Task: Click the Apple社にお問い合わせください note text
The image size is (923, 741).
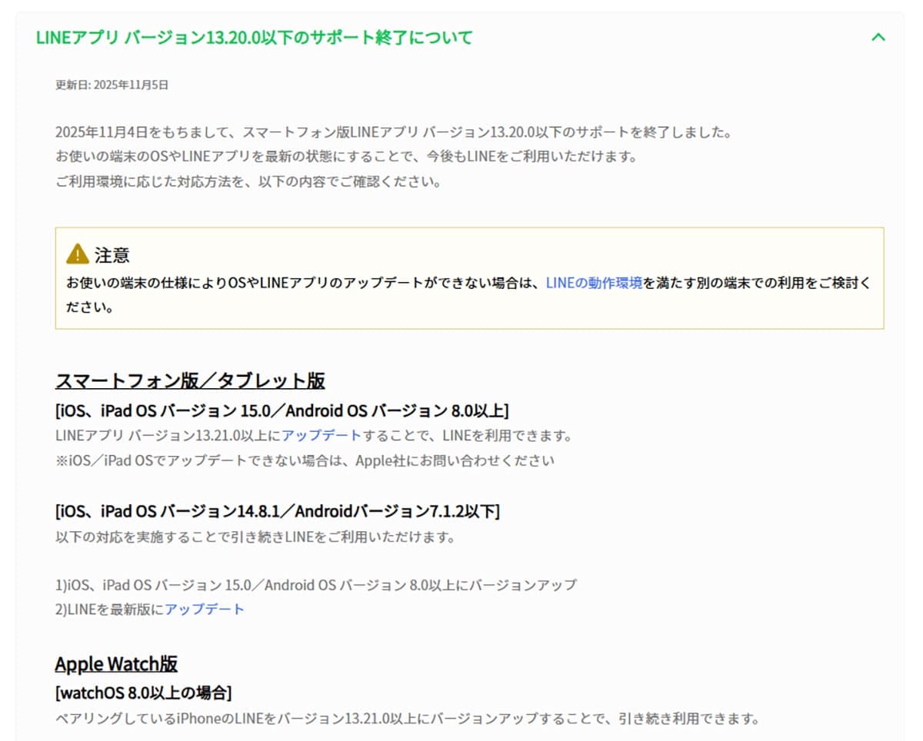Action: click(x=308, y=458)
